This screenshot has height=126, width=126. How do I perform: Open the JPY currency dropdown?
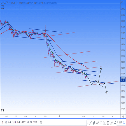123,2
